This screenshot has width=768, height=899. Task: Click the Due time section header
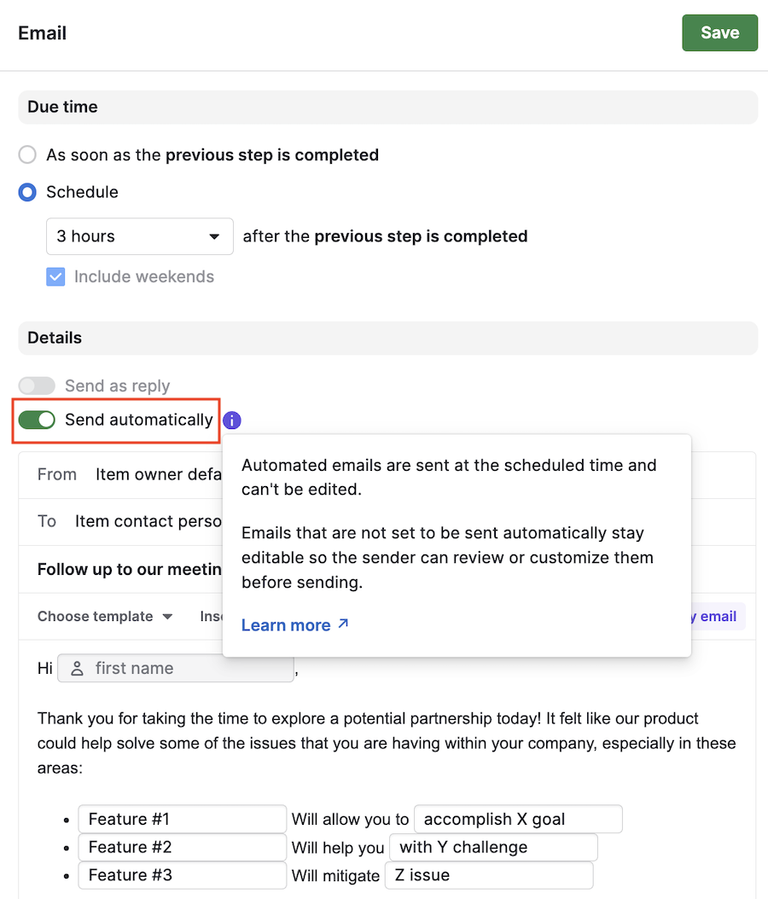[62, 107]
